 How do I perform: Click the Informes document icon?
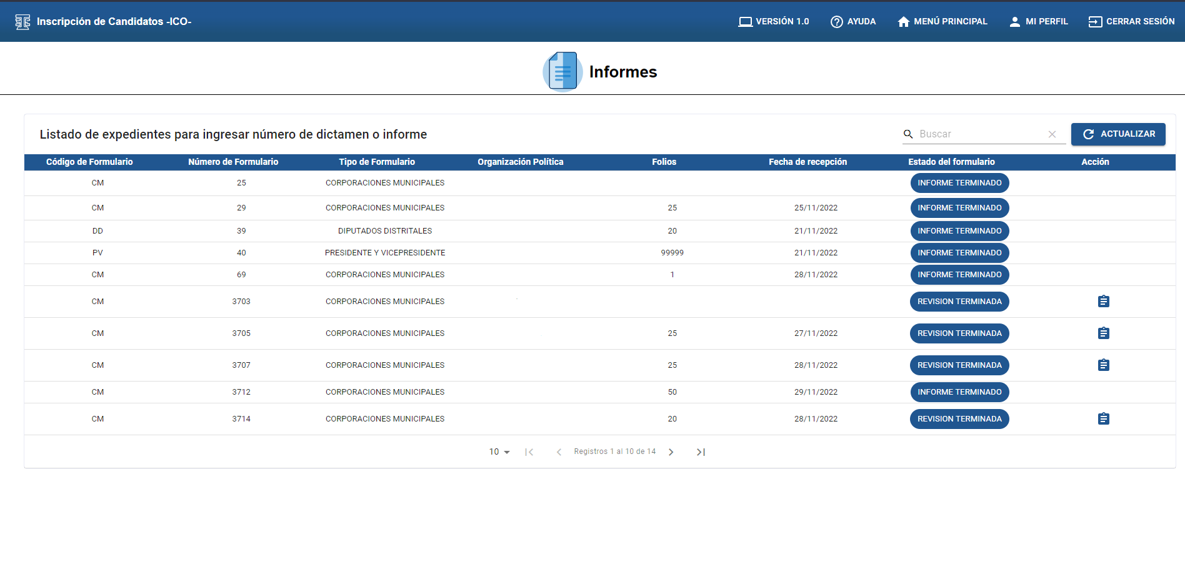(561, 71)
